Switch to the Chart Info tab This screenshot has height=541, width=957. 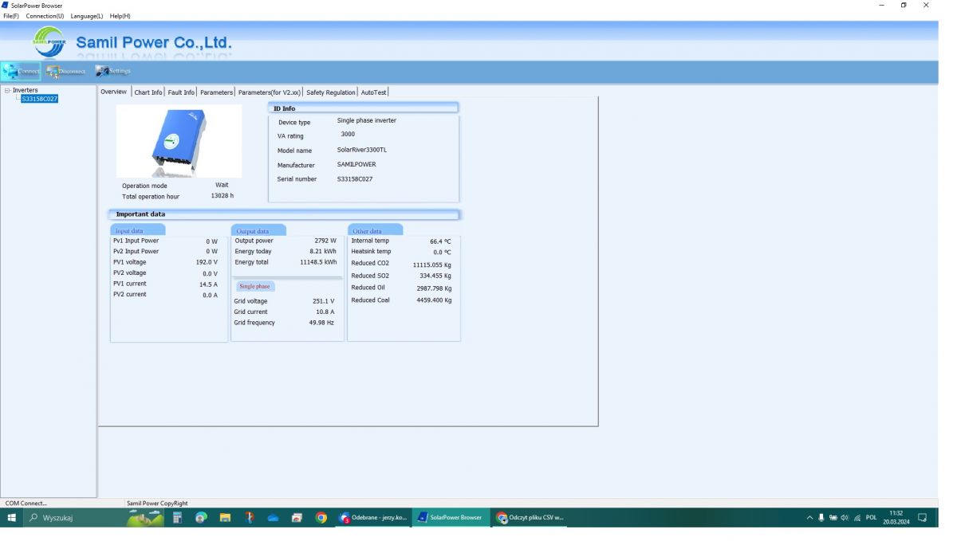pyautogui.click(x=148, y=92)
